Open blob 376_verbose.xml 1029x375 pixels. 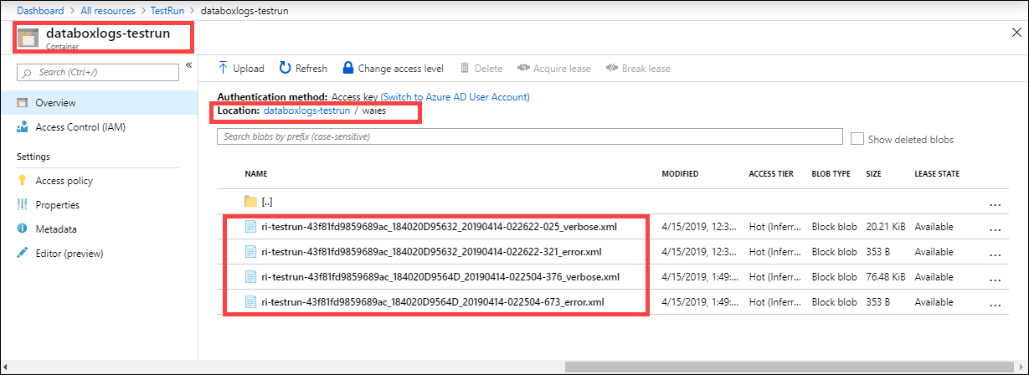click(440, 277)
